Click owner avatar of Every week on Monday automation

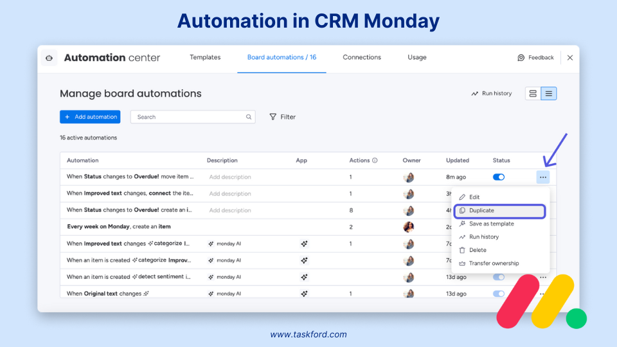(408, 227)
